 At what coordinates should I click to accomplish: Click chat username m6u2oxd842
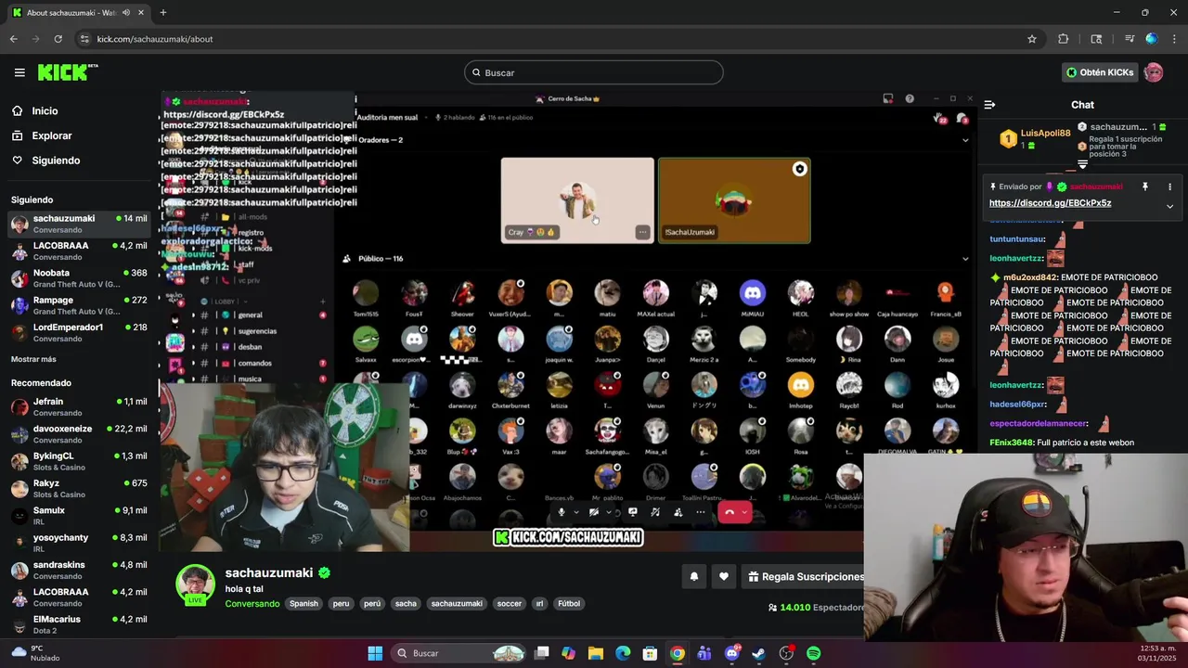[x=1030, y=277]
